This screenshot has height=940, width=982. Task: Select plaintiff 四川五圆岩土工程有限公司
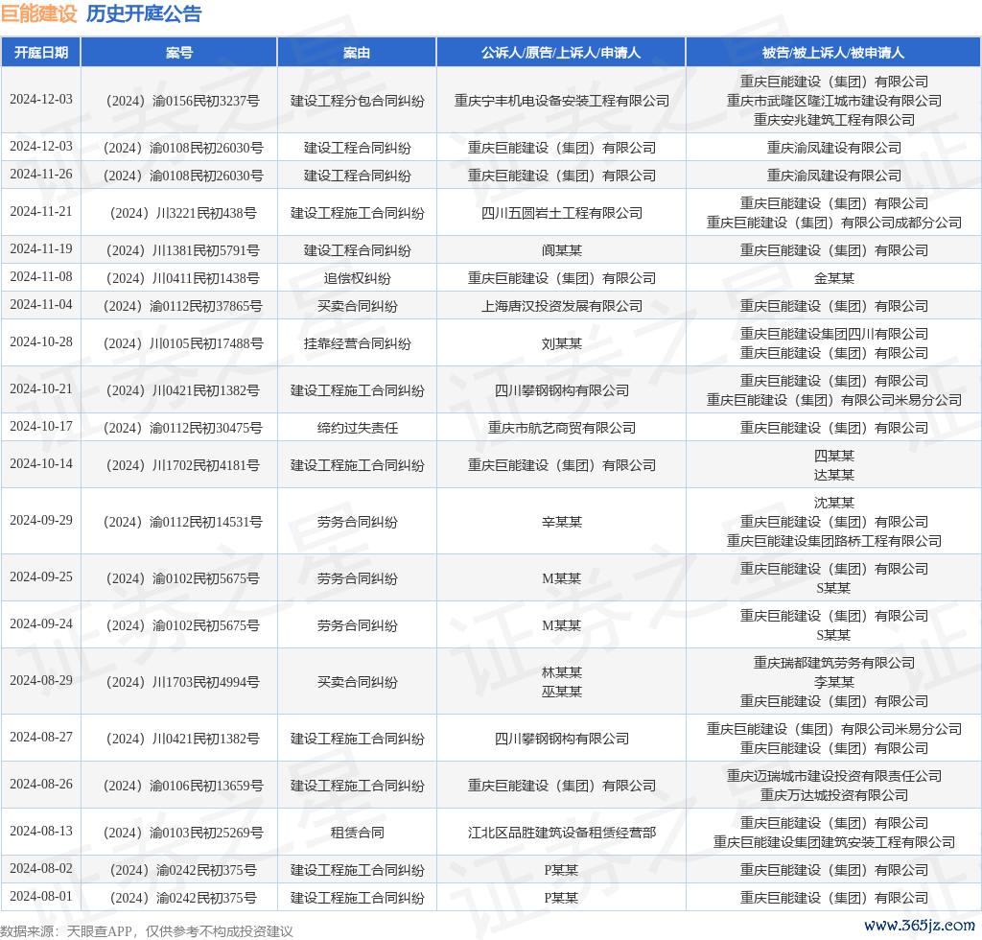point(562,213)
